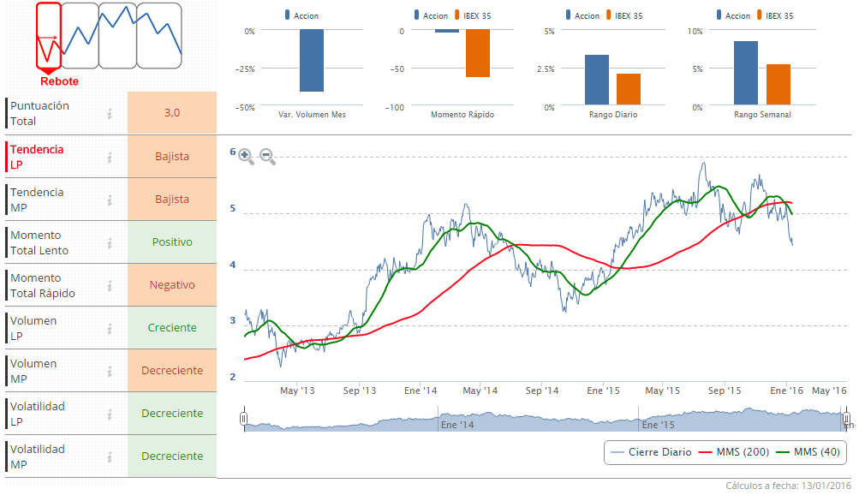This screenshot has width=859, height=495.
Task: Select the Tendencia MP row label
Action: point(37,200)
